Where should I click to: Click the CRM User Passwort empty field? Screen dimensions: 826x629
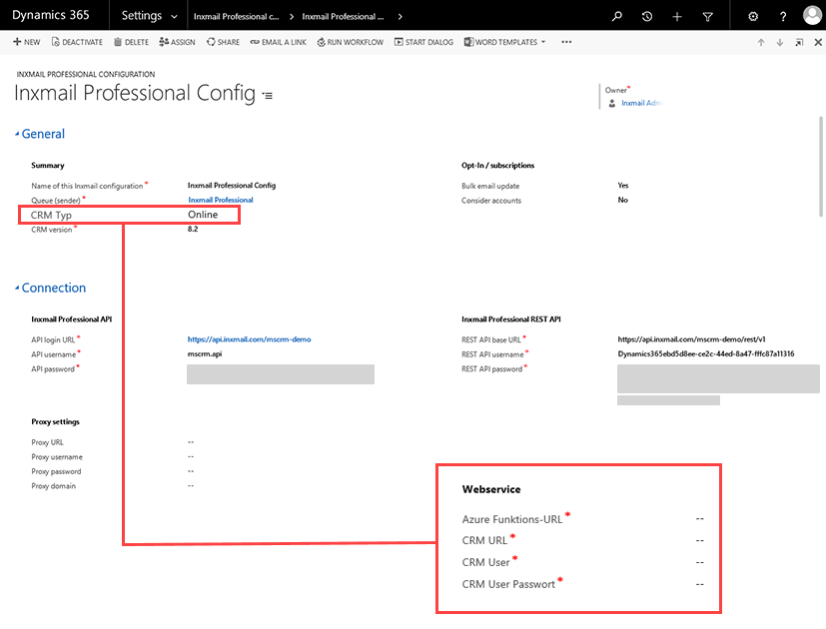tap(699, 584)
